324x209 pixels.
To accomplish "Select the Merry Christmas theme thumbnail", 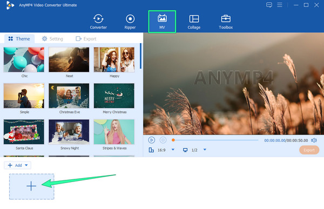I will 114,96.
